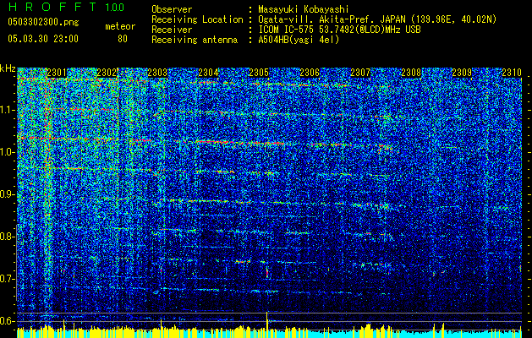Select the antenna value A504HB(yagi 4el)
The height and width of the screenshot is (338, 532).
pos(299,40)
